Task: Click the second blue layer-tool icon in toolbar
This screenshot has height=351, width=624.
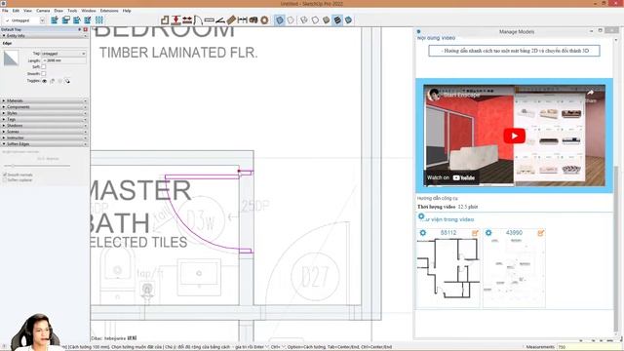Action: click(x=65, y=19)
